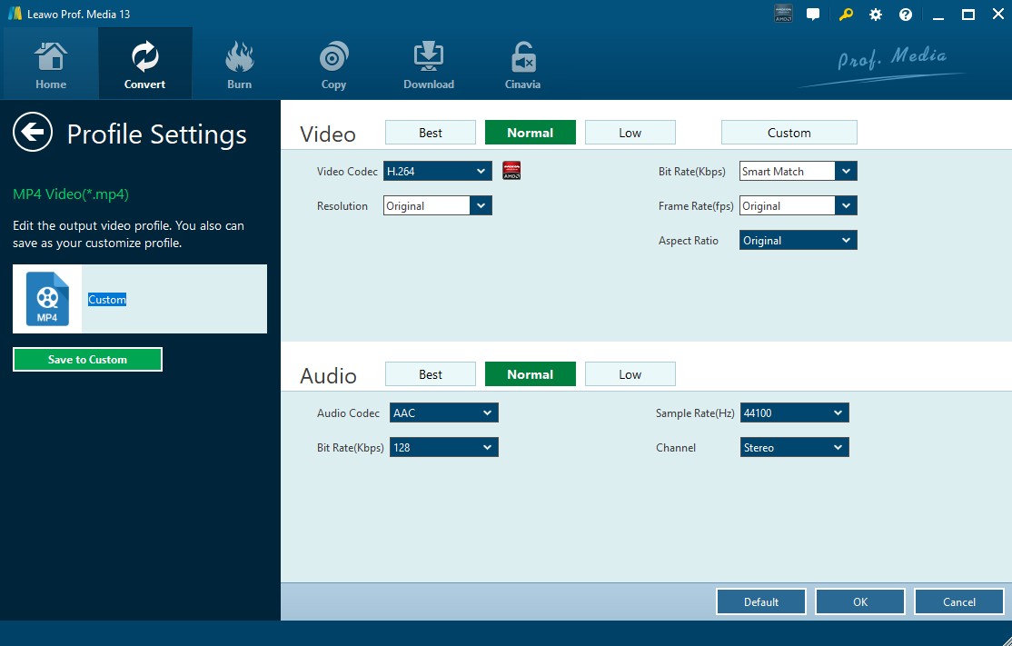Viewport: 1012px width, 646px height.
Task: Select Best audio quality preset
Action: pos(431,374)
